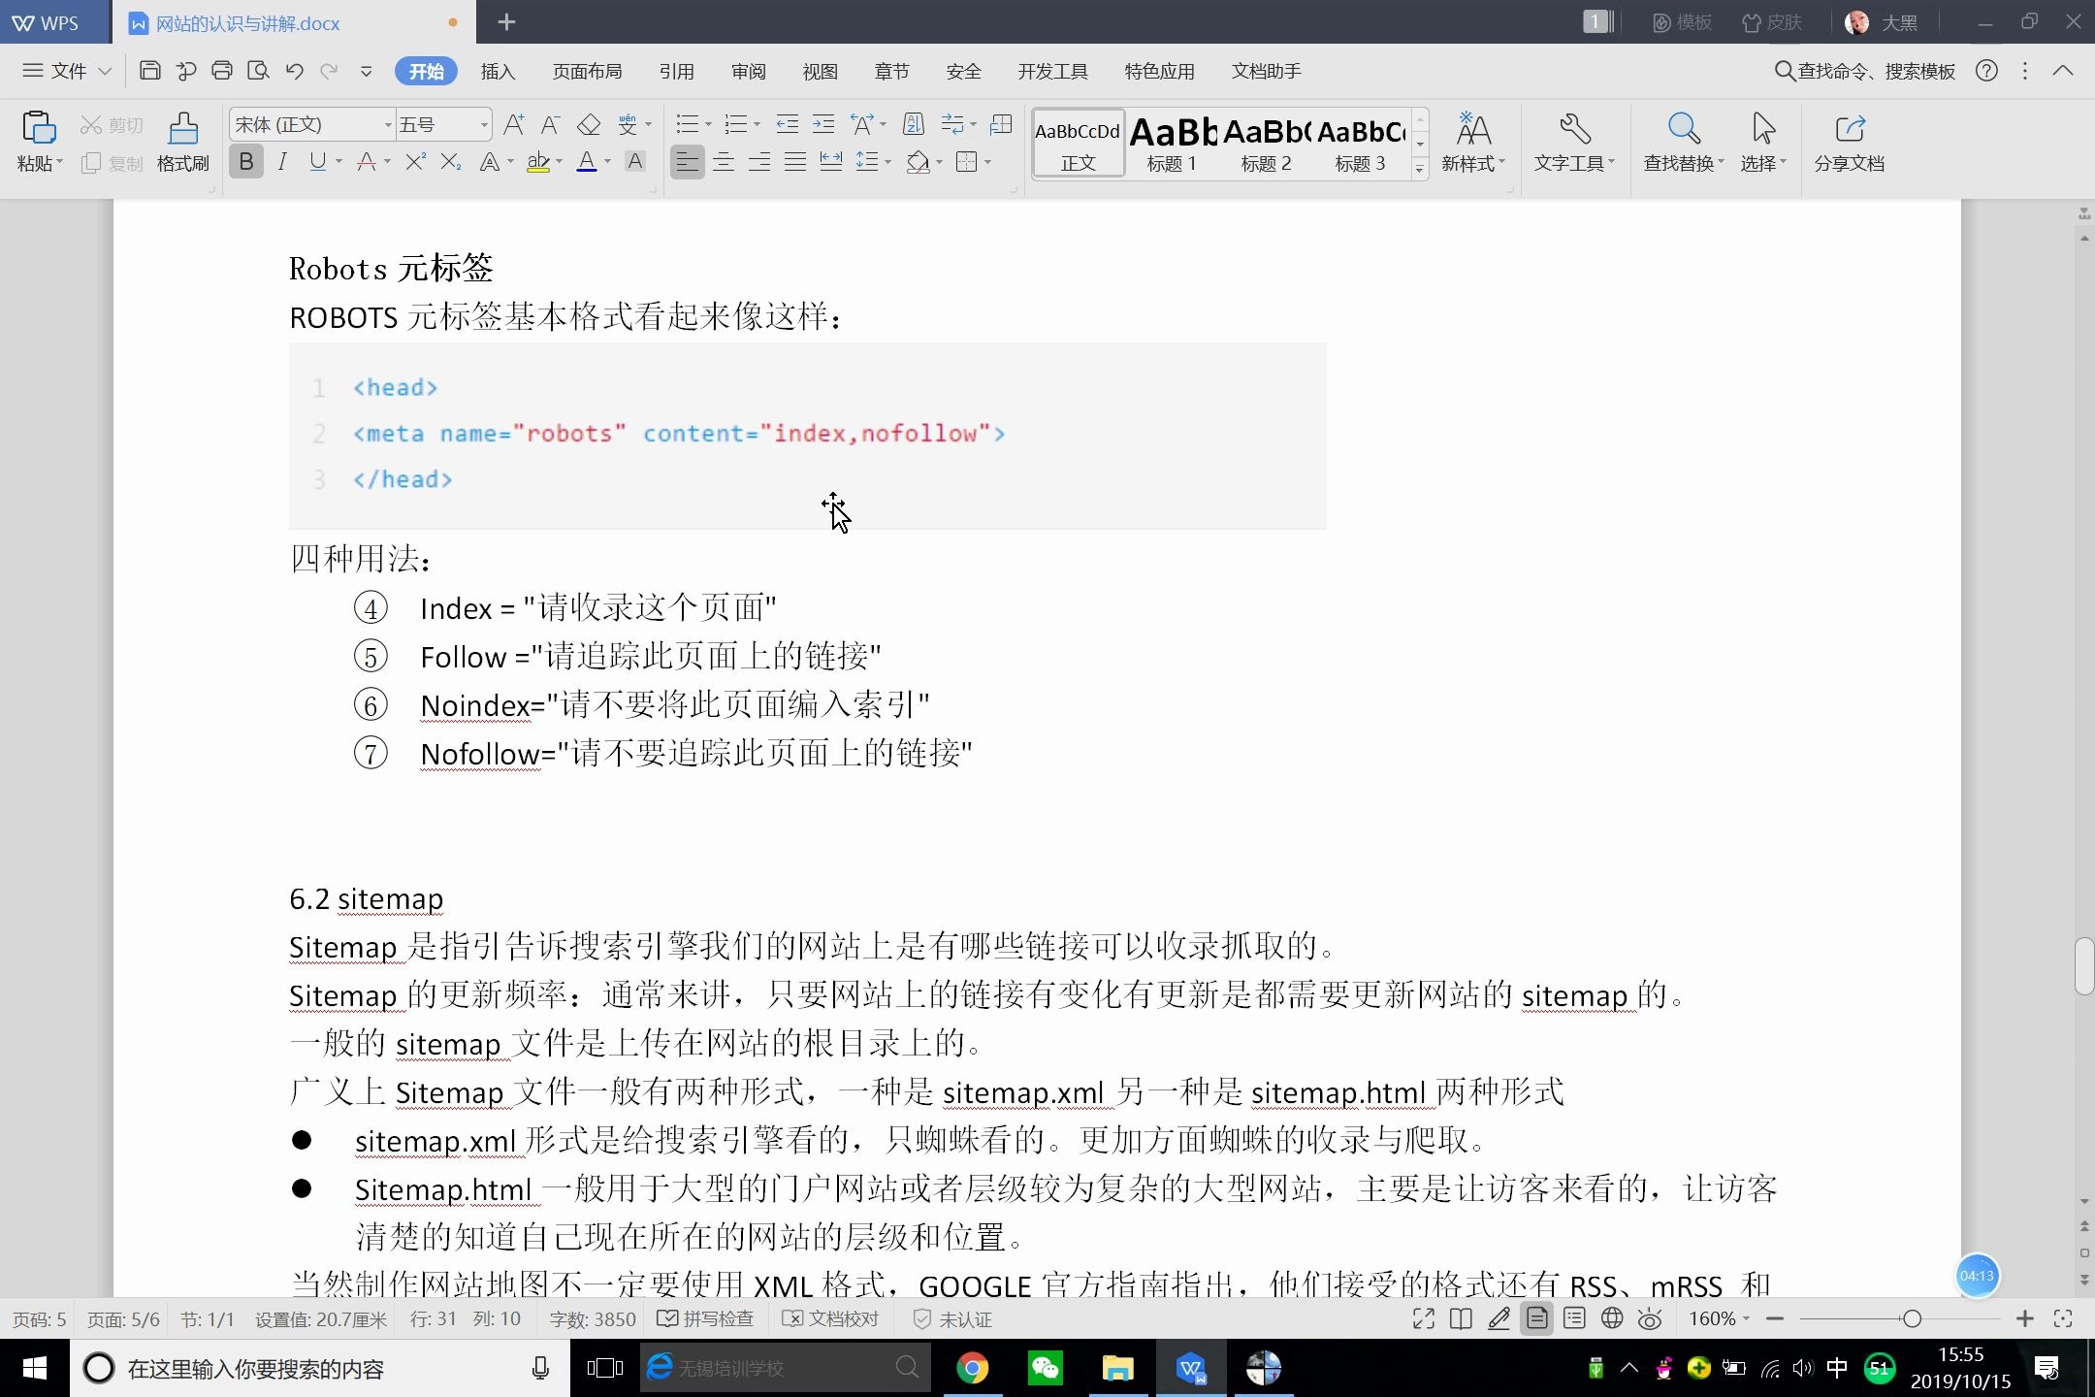Viewport: 2095px width, 1397px height.
Task: Decrease font size with the A- icon
Action: (551, 124)
